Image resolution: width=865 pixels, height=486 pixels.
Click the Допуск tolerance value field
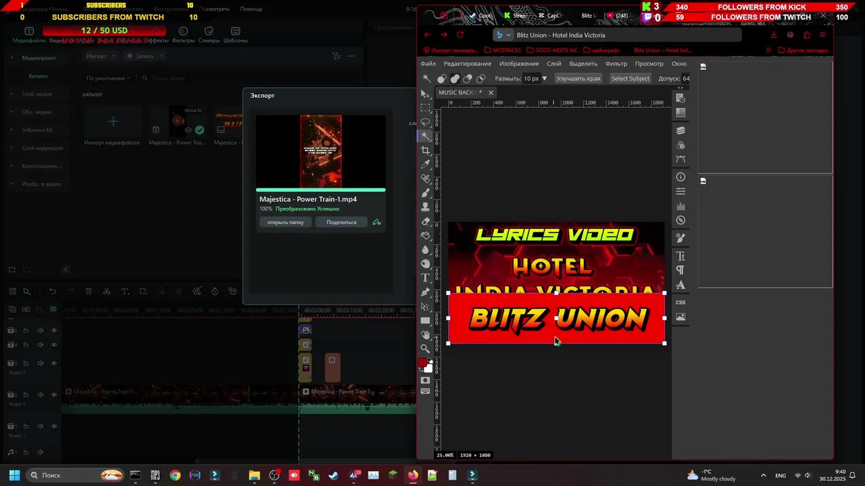pos(686,78)
